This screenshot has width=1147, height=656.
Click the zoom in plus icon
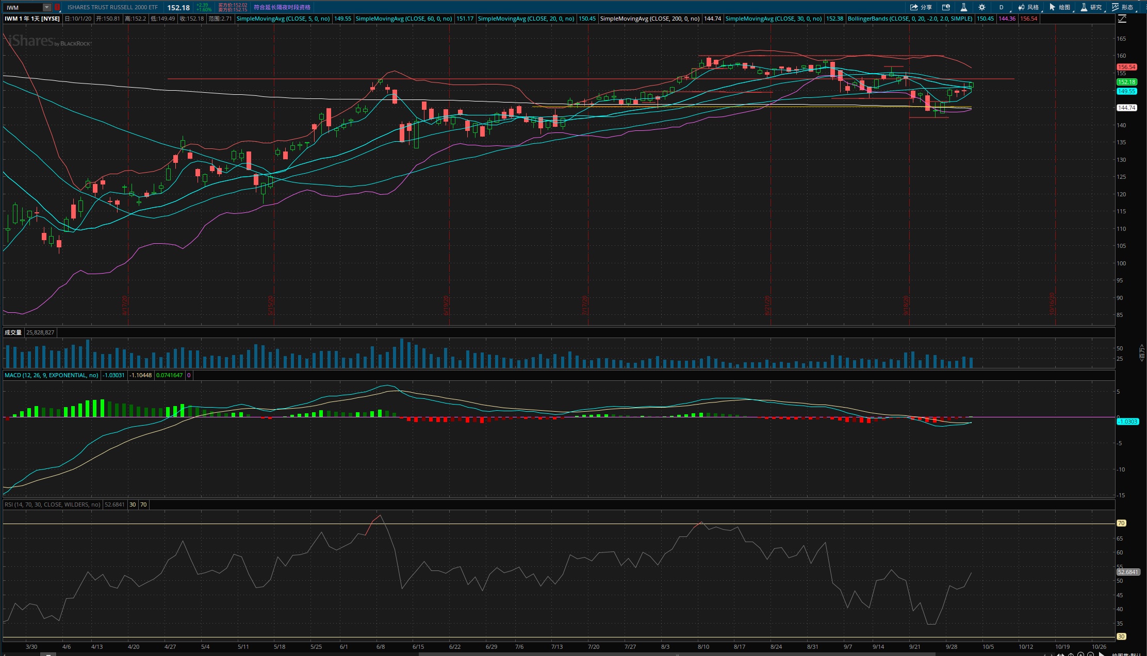[x=1081, y=654]
